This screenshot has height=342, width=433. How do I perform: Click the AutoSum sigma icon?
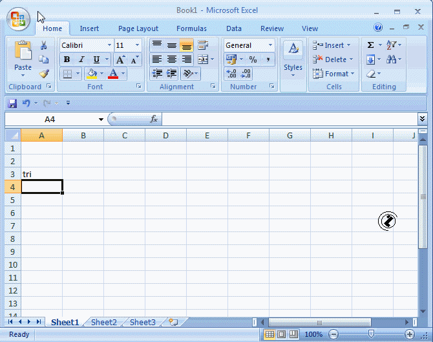pos(370,45)
